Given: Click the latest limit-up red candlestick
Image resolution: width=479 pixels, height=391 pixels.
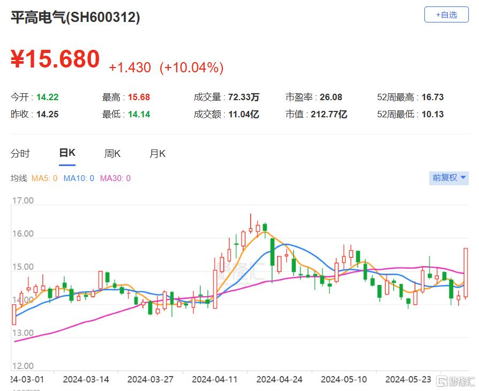Looking at the screenshot, I should (466, 273).
